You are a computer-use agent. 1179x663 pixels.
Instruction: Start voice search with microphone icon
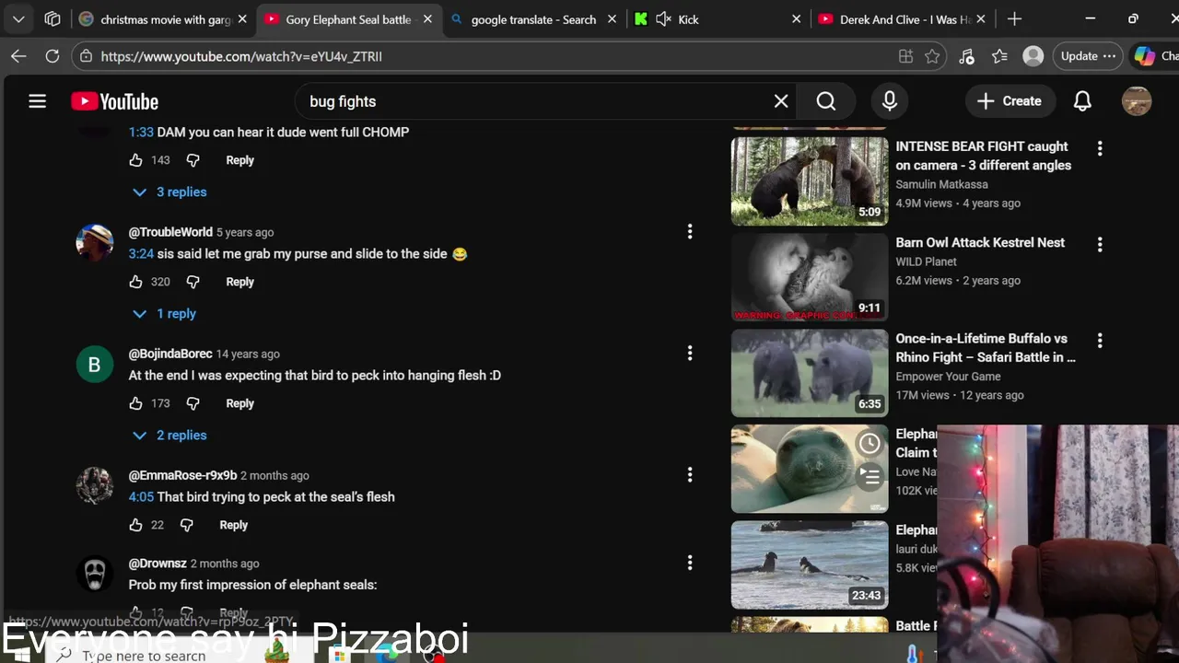coord(890,101)
